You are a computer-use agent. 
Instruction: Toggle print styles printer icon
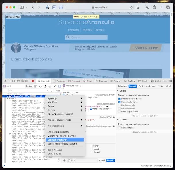40,86
